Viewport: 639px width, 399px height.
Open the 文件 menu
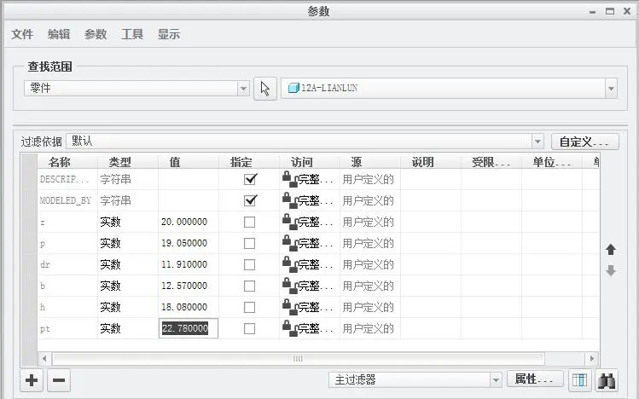(x=22, y=34)
